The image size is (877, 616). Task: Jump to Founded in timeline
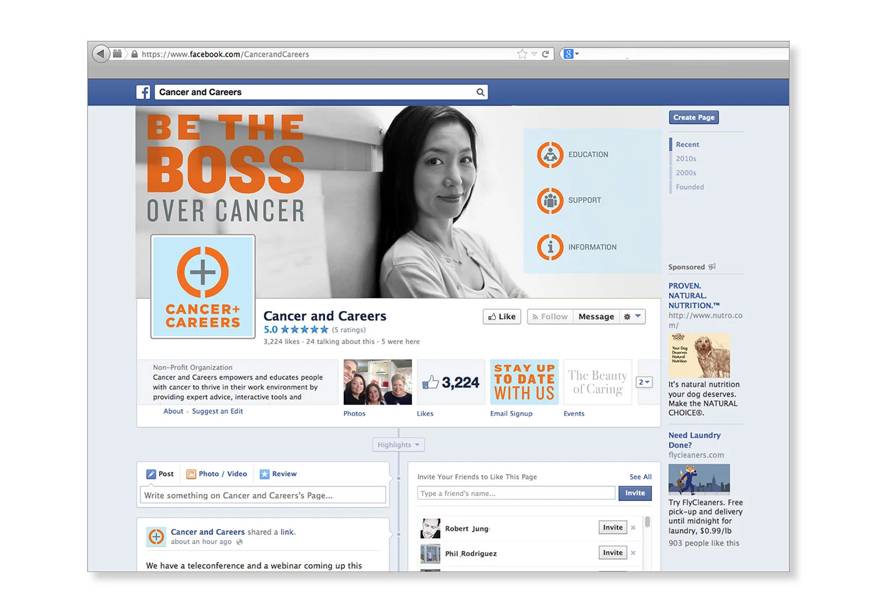pos(690,187)
